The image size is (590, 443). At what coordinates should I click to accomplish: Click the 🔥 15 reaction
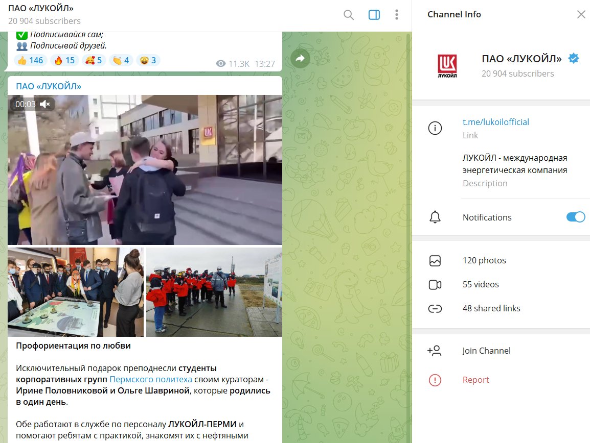(63, 60)
